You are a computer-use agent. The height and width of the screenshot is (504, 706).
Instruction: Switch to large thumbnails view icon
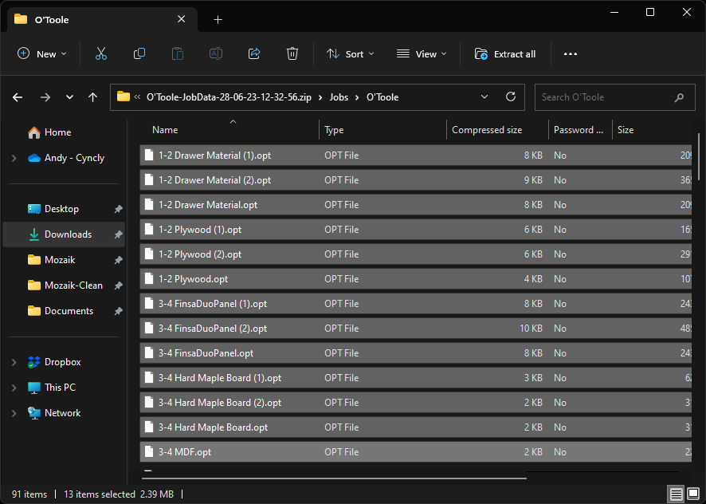point(692,494)
